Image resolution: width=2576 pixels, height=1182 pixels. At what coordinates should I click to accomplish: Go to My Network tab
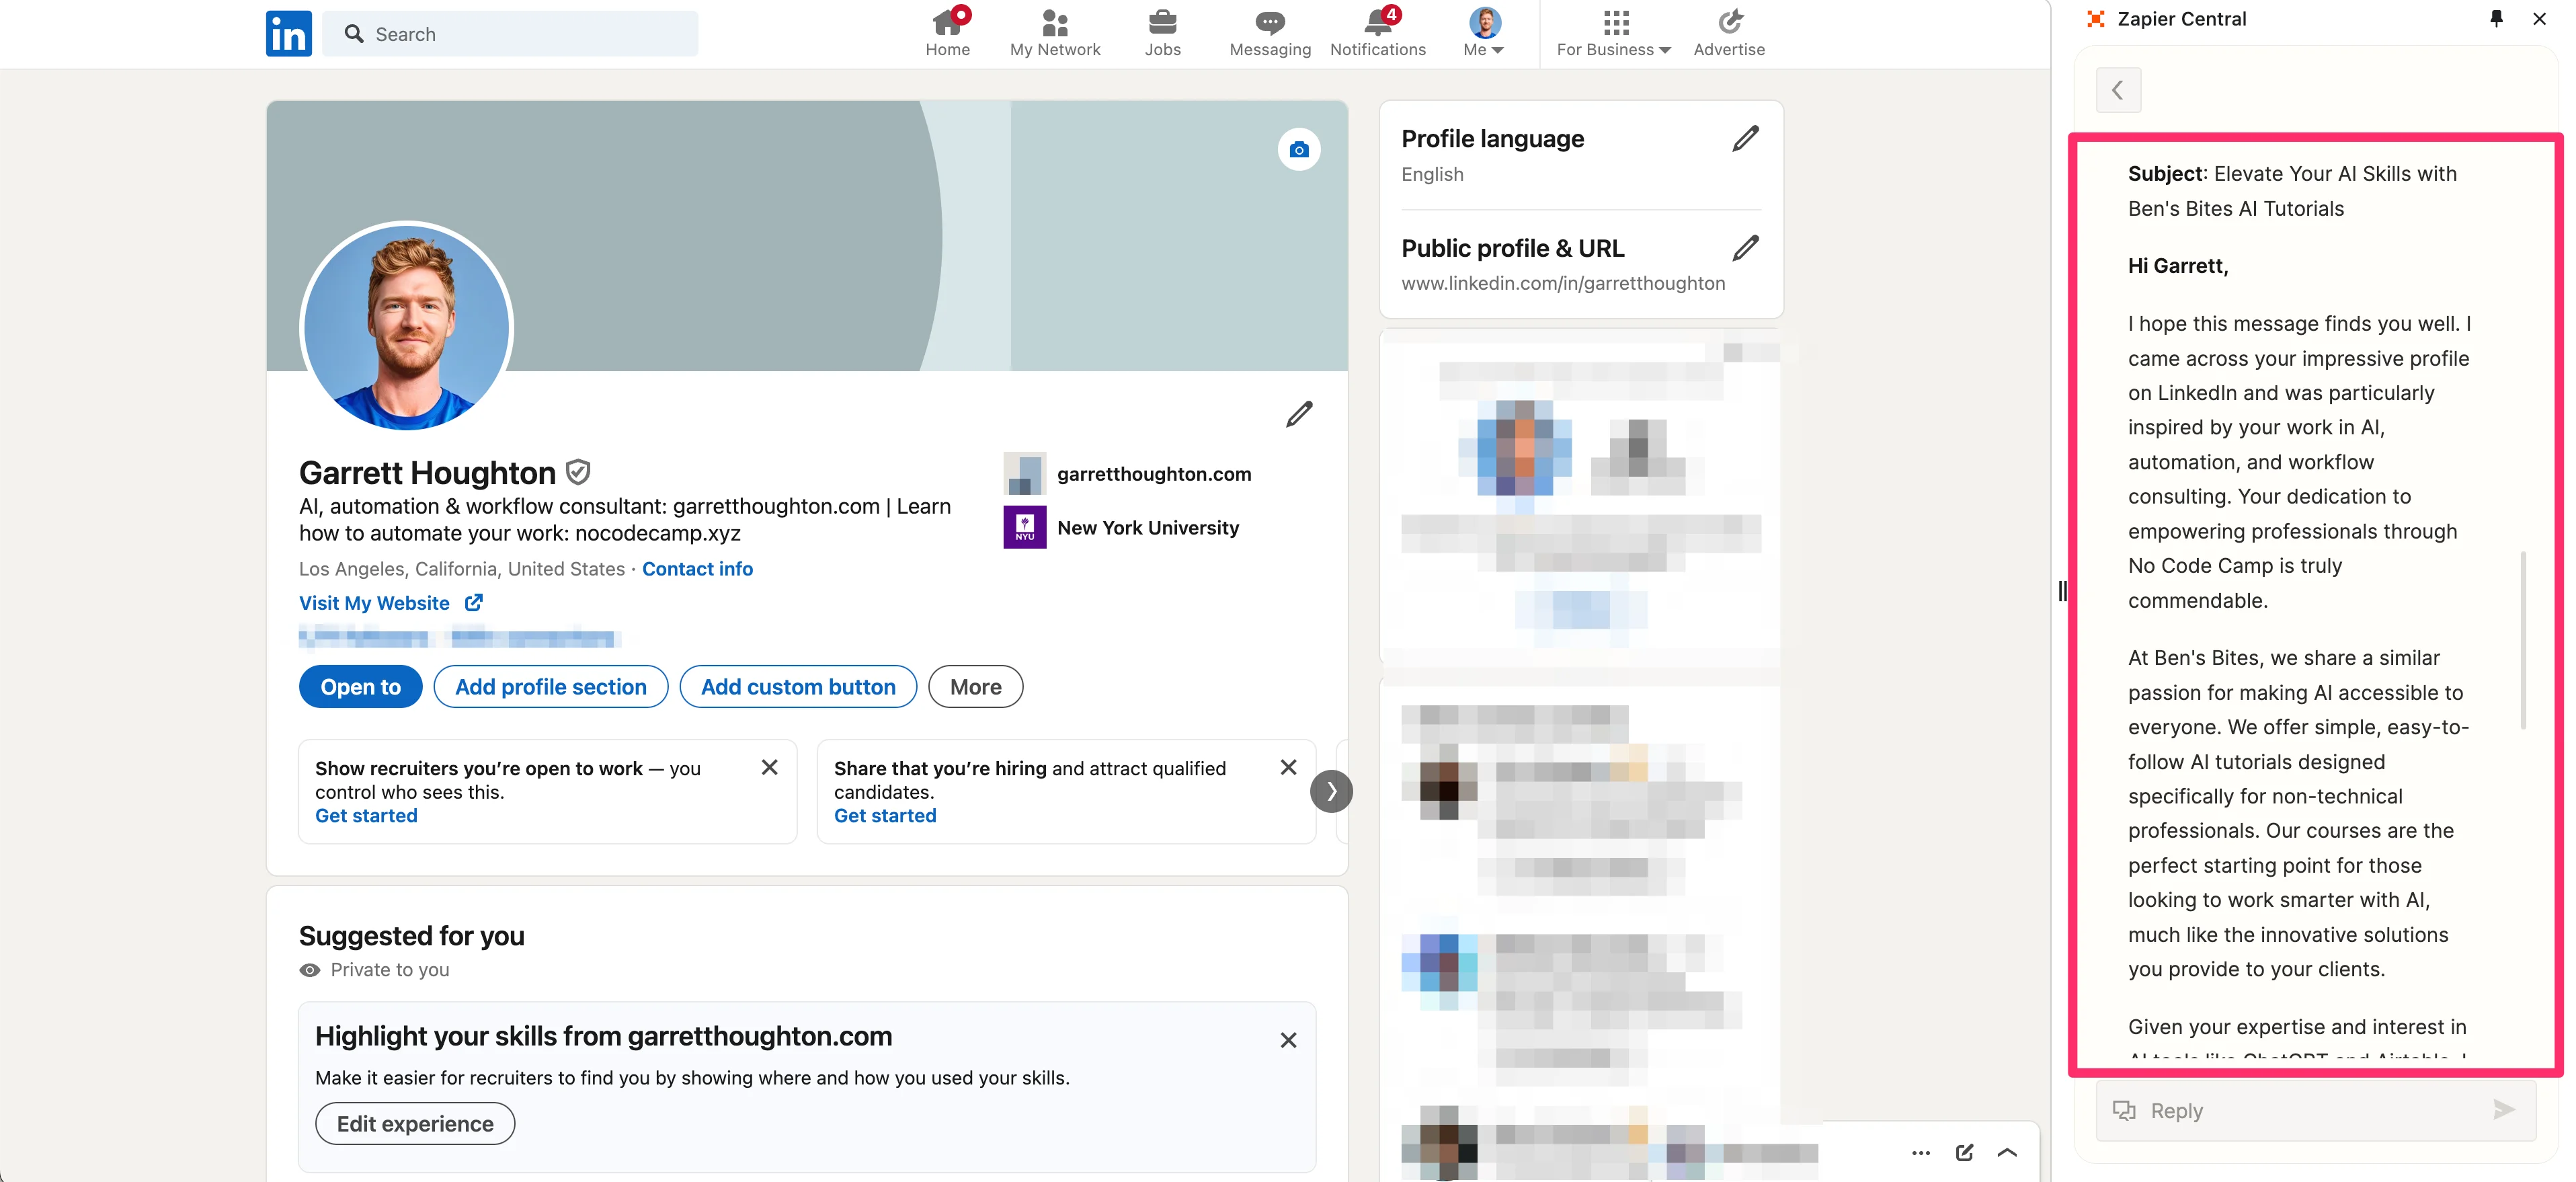click(1054, 34)
